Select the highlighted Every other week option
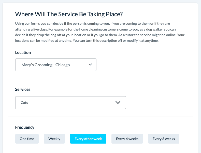Viewport: 201px width, 153px height. click(x=88, y=139)
